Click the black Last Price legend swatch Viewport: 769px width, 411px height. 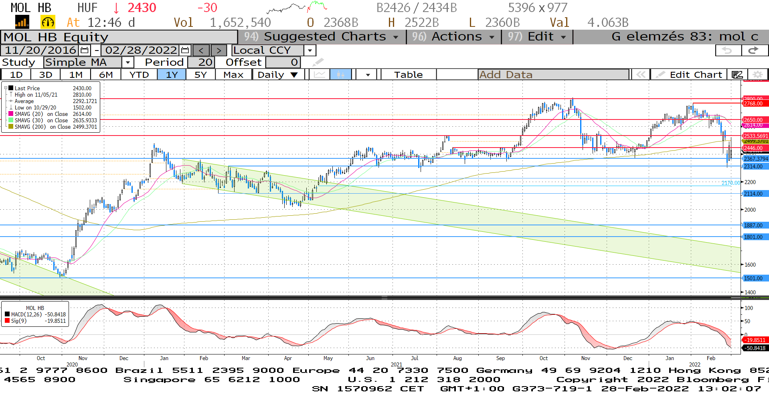[x=11, y=88]
